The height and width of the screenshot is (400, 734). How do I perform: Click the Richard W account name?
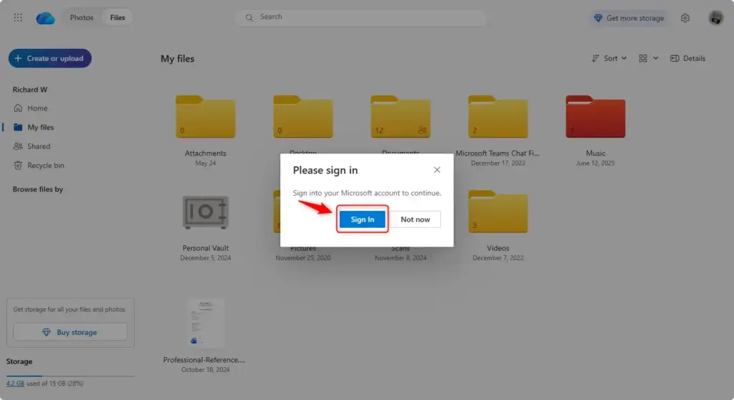click(30, 90)
